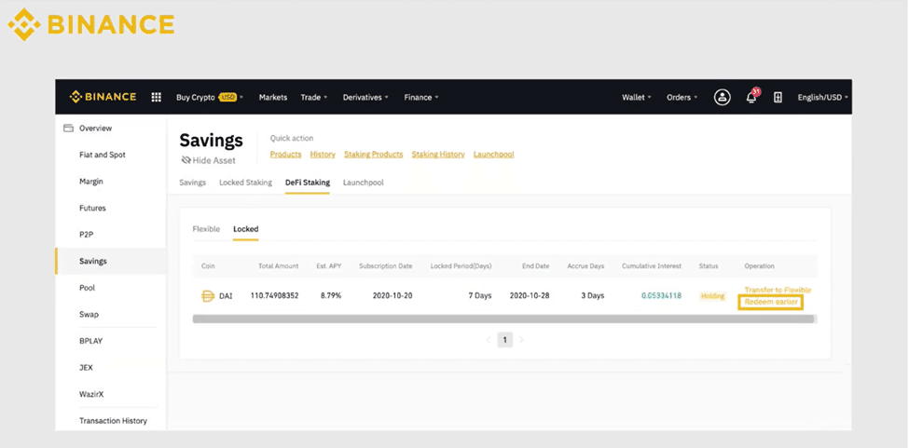
Task: Click the Overview wallet card icon
Action: pyautogui.click(x=68, y=128)
